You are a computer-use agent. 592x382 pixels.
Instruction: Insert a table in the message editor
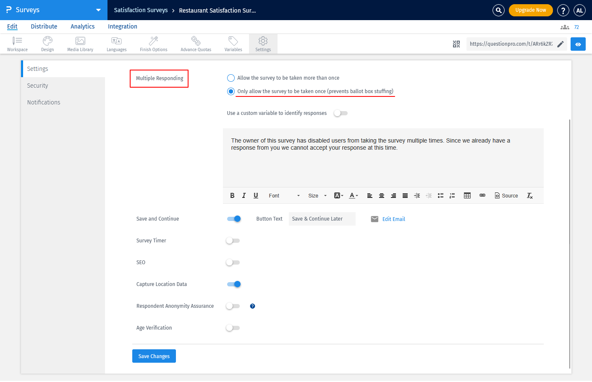pos(467,195)
